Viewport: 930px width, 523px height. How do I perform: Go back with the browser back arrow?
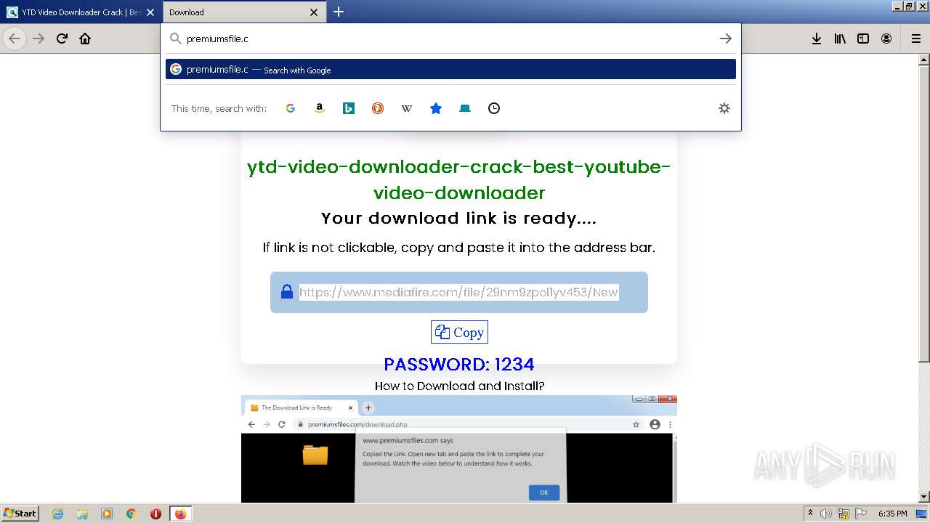(x=15, y=38)
